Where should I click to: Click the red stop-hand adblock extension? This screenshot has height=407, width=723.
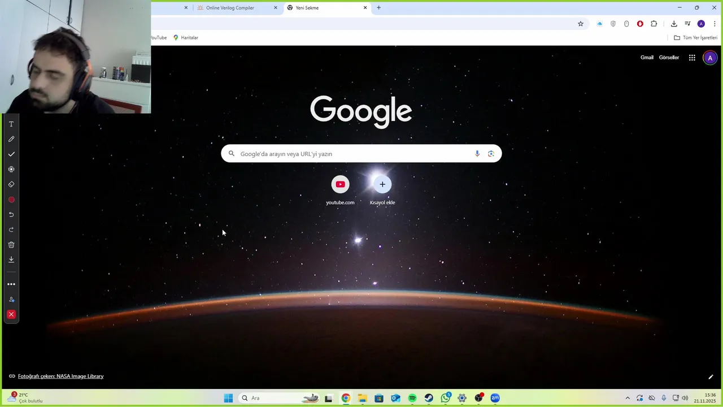(x=640, y=24)
